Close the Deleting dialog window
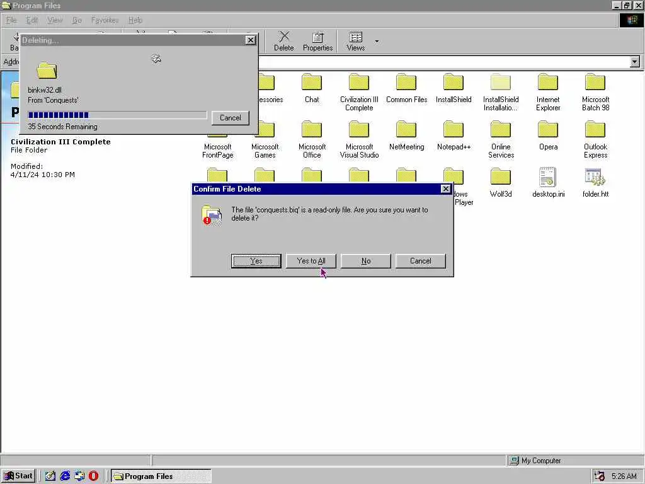 (x=250, y=40)
